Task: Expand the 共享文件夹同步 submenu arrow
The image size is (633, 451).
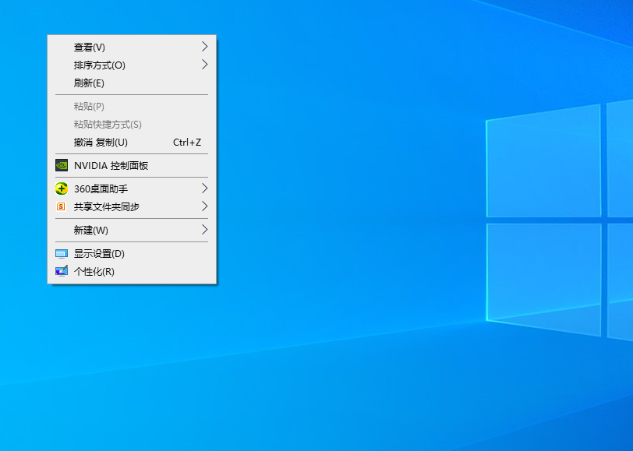Action: pos(204,206)
